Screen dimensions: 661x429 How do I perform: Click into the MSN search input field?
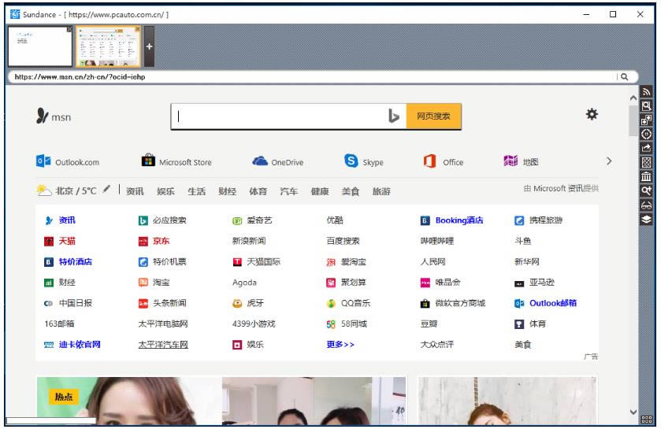click(276, 116)
